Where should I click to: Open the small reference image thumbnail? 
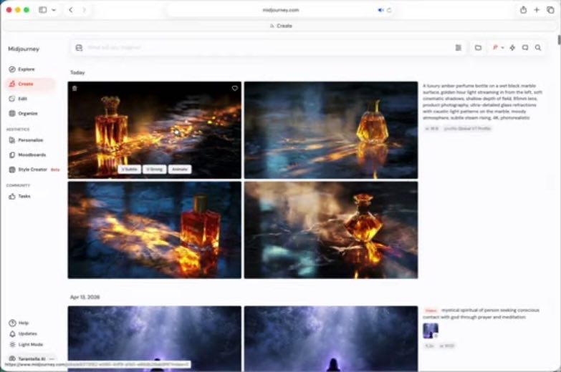pos(431,331)
